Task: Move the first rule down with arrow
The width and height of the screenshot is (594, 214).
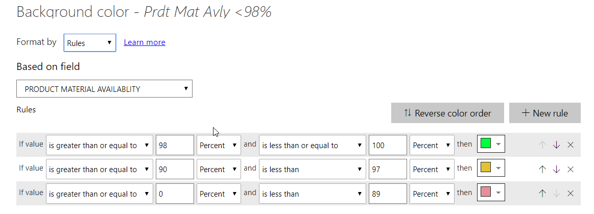Action: pos(556,145)
